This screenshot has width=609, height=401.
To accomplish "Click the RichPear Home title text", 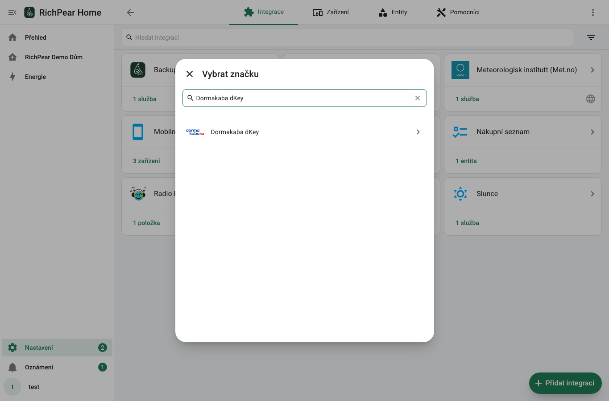I will tap(70, 12).
